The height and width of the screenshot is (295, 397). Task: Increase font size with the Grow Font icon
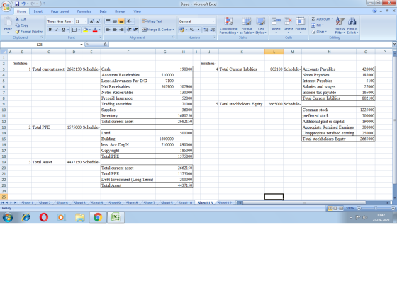point(91,21)
